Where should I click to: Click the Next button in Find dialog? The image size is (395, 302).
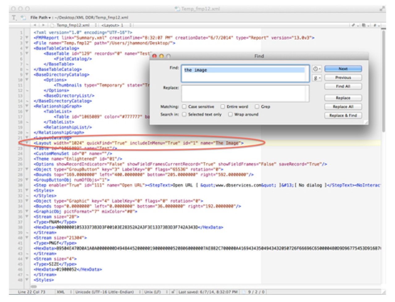(x=343, y=69)
